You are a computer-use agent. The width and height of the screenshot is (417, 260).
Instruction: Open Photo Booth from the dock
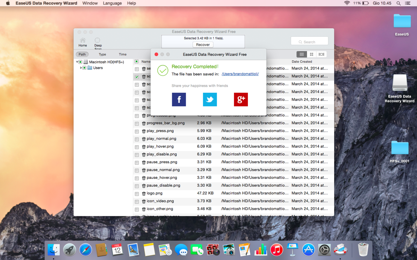(x=213, y=250)
